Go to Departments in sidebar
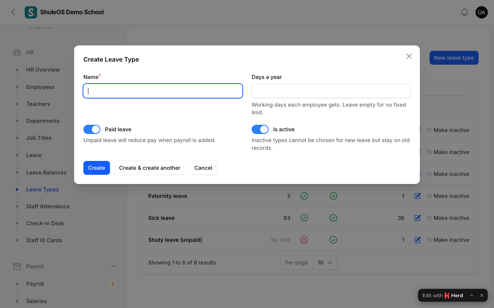 [43, 121]
